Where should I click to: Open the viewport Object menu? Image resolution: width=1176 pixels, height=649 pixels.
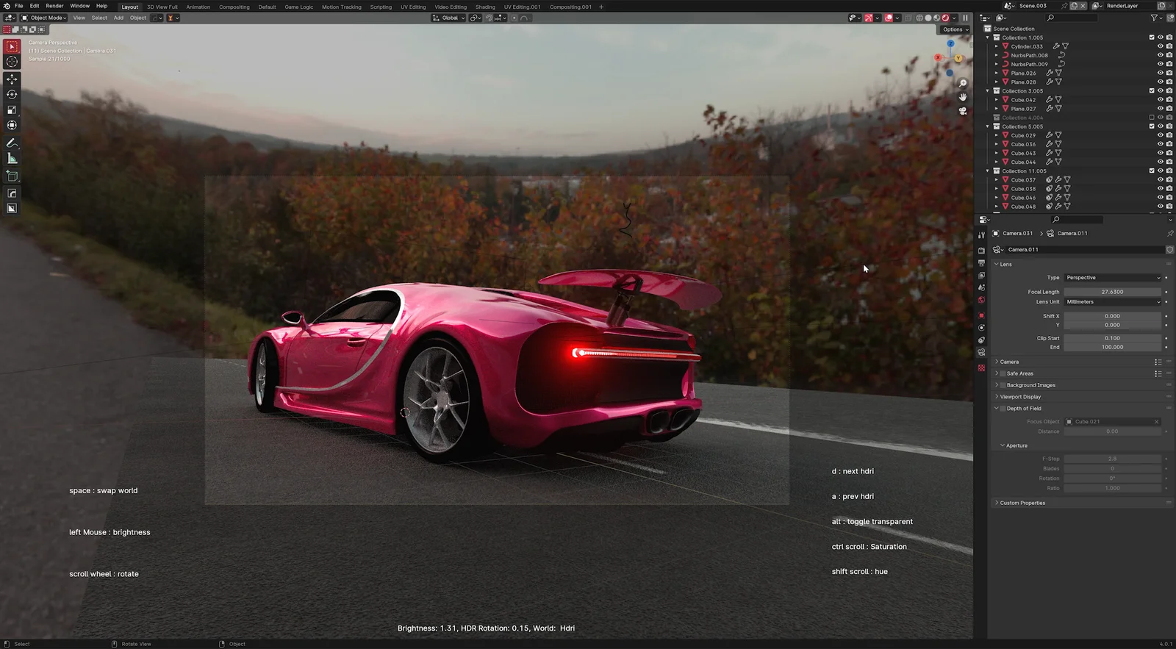[138, 18]
